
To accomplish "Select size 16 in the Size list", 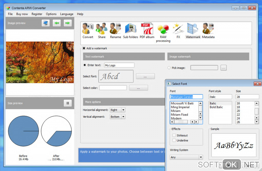I will click(x=238, y=103).
